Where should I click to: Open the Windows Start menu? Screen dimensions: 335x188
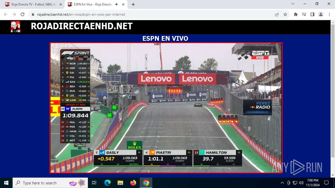(x=6, y=183)
